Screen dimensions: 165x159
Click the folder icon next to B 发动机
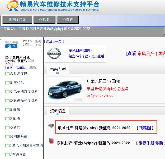pos(7,83)
